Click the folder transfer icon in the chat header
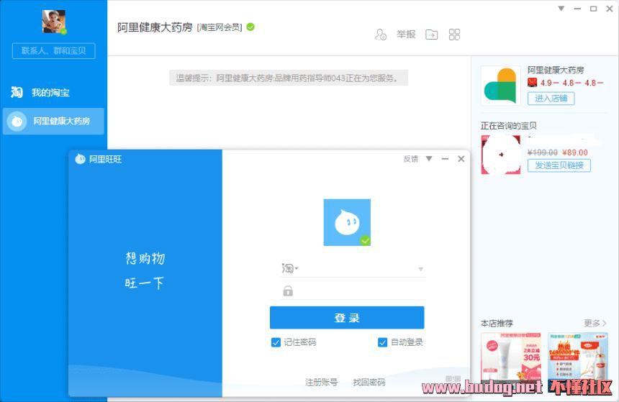This screenshot has width=619, height=402. coord(431,35)
